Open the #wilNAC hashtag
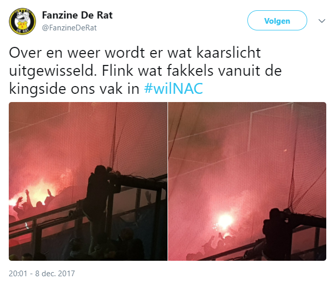 pyautogui.click(x=173, y=89)
